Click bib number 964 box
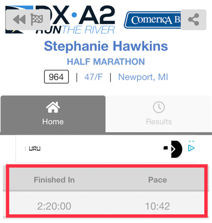The width and height of the screenshot is (212, 223). coord(56,77)
